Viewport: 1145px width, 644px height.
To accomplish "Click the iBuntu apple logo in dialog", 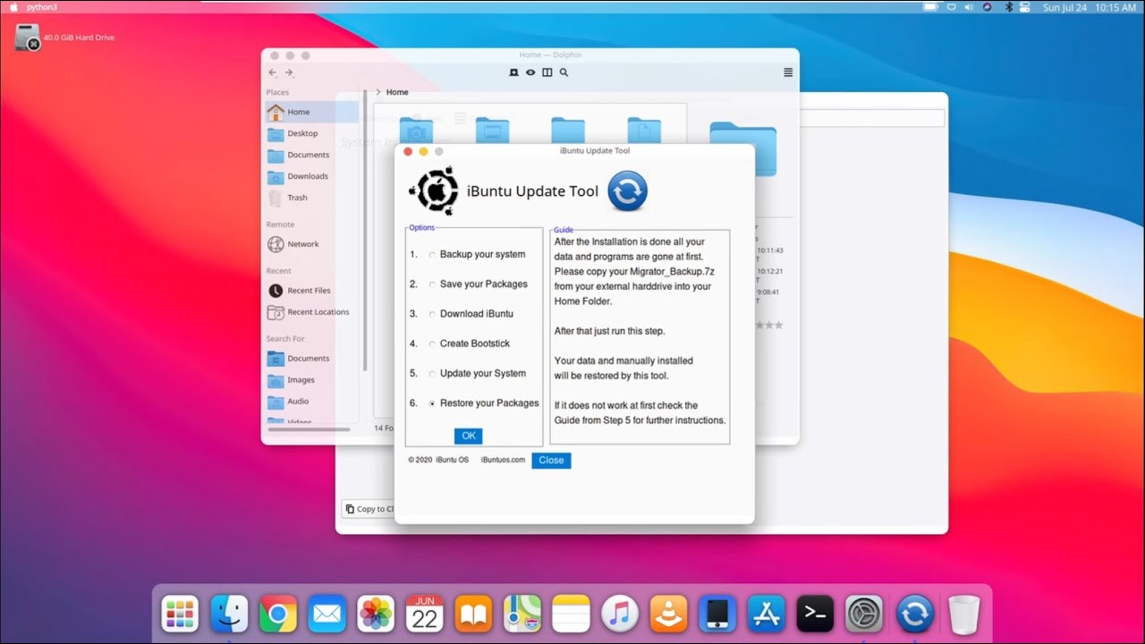I will [x=435, y=191].
